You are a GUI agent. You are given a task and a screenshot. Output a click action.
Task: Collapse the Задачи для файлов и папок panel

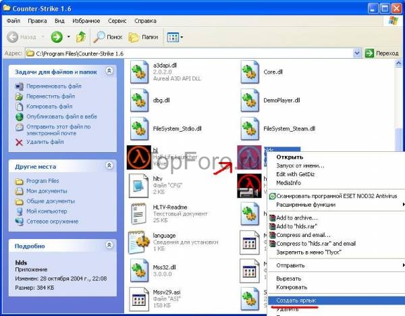[109, 70]
